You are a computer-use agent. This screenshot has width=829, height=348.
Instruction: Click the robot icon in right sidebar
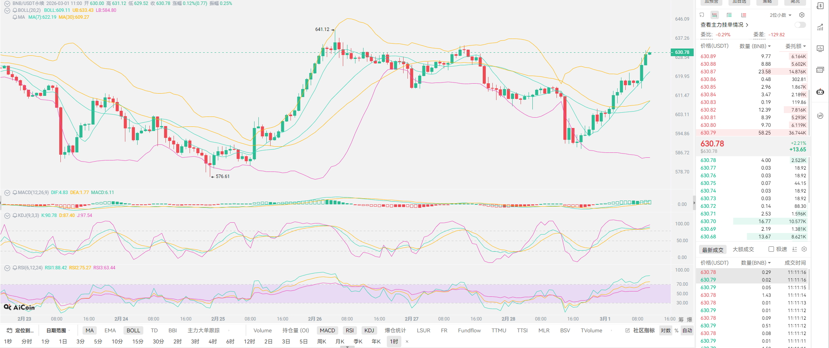[820, 92]
